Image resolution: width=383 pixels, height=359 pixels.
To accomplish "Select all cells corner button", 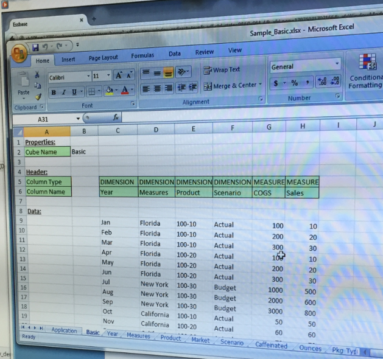I will (19, 132).
